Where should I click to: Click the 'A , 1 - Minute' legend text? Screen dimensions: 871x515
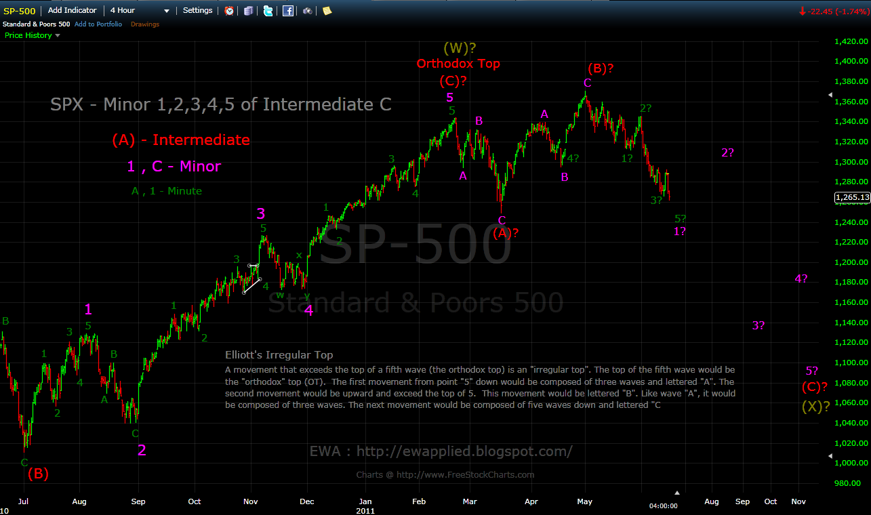pyautogui.click(x=167, y=191)
